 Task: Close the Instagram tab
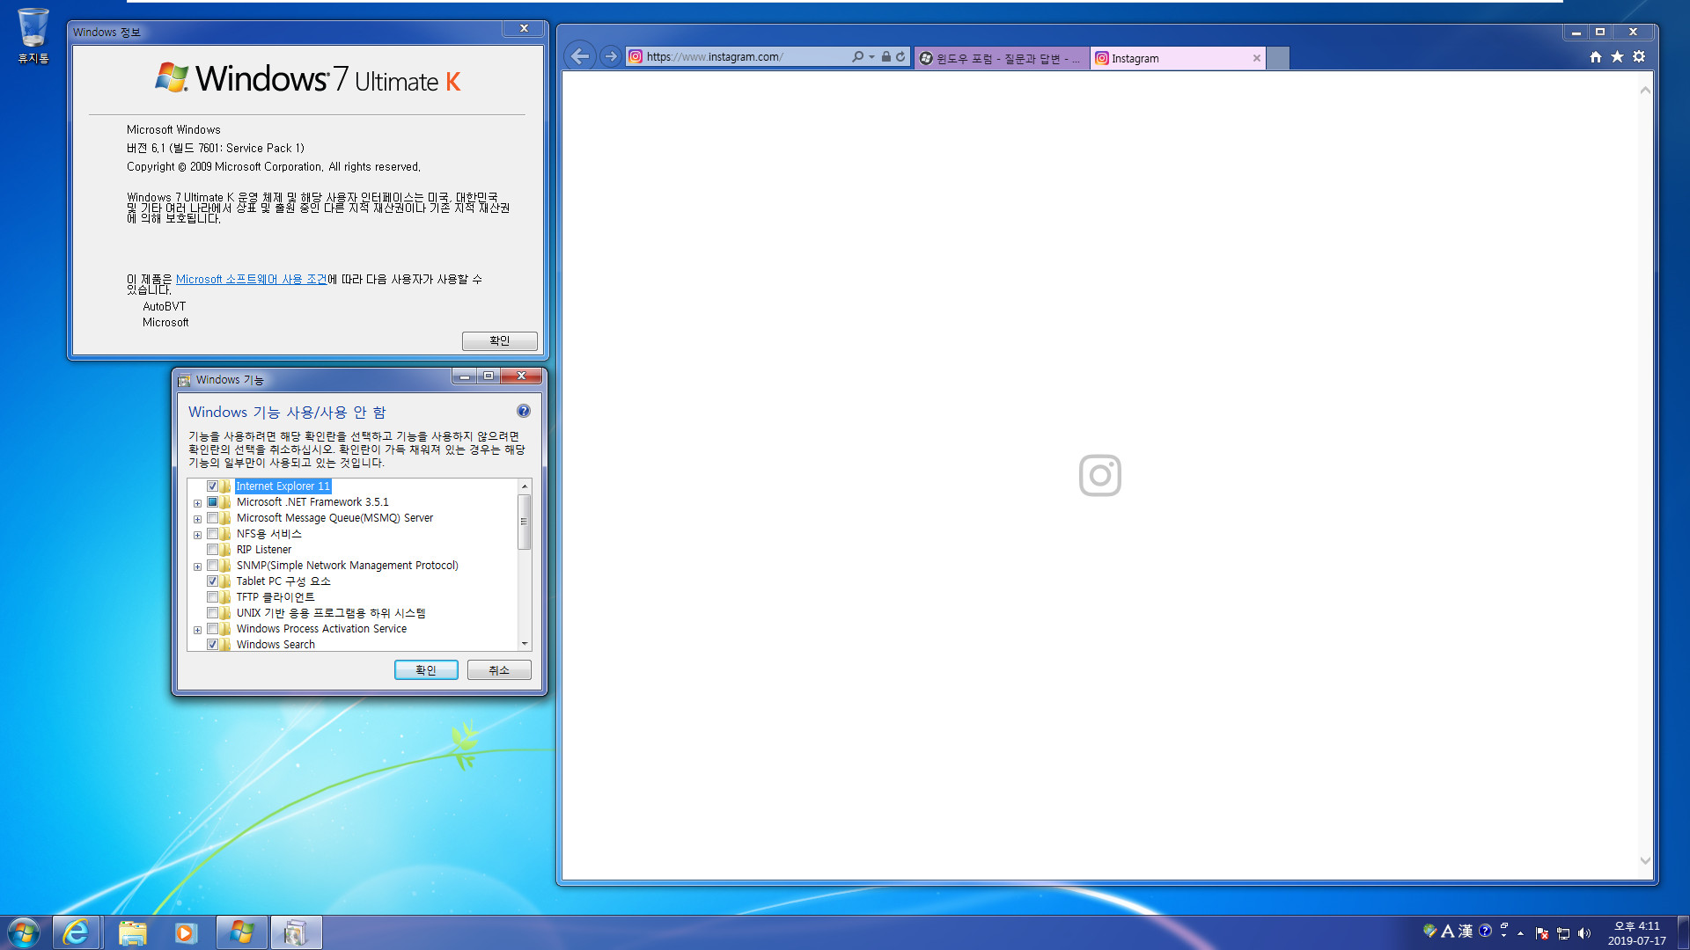tap(1257, 58)
